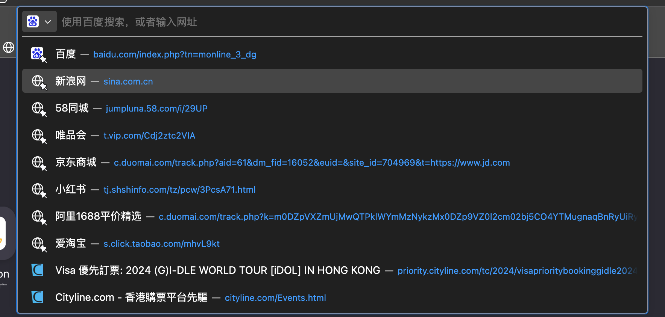Viewport: 665px width, 317px height.
Task: Click the Baidu paw favicon suggestion icon
Action: (38, 54)
